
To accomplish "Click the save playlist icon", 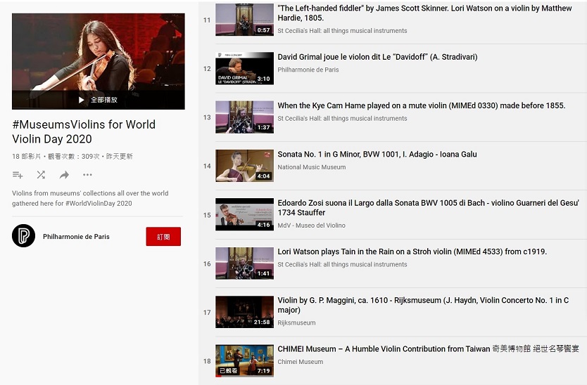I will click(18, 174).
